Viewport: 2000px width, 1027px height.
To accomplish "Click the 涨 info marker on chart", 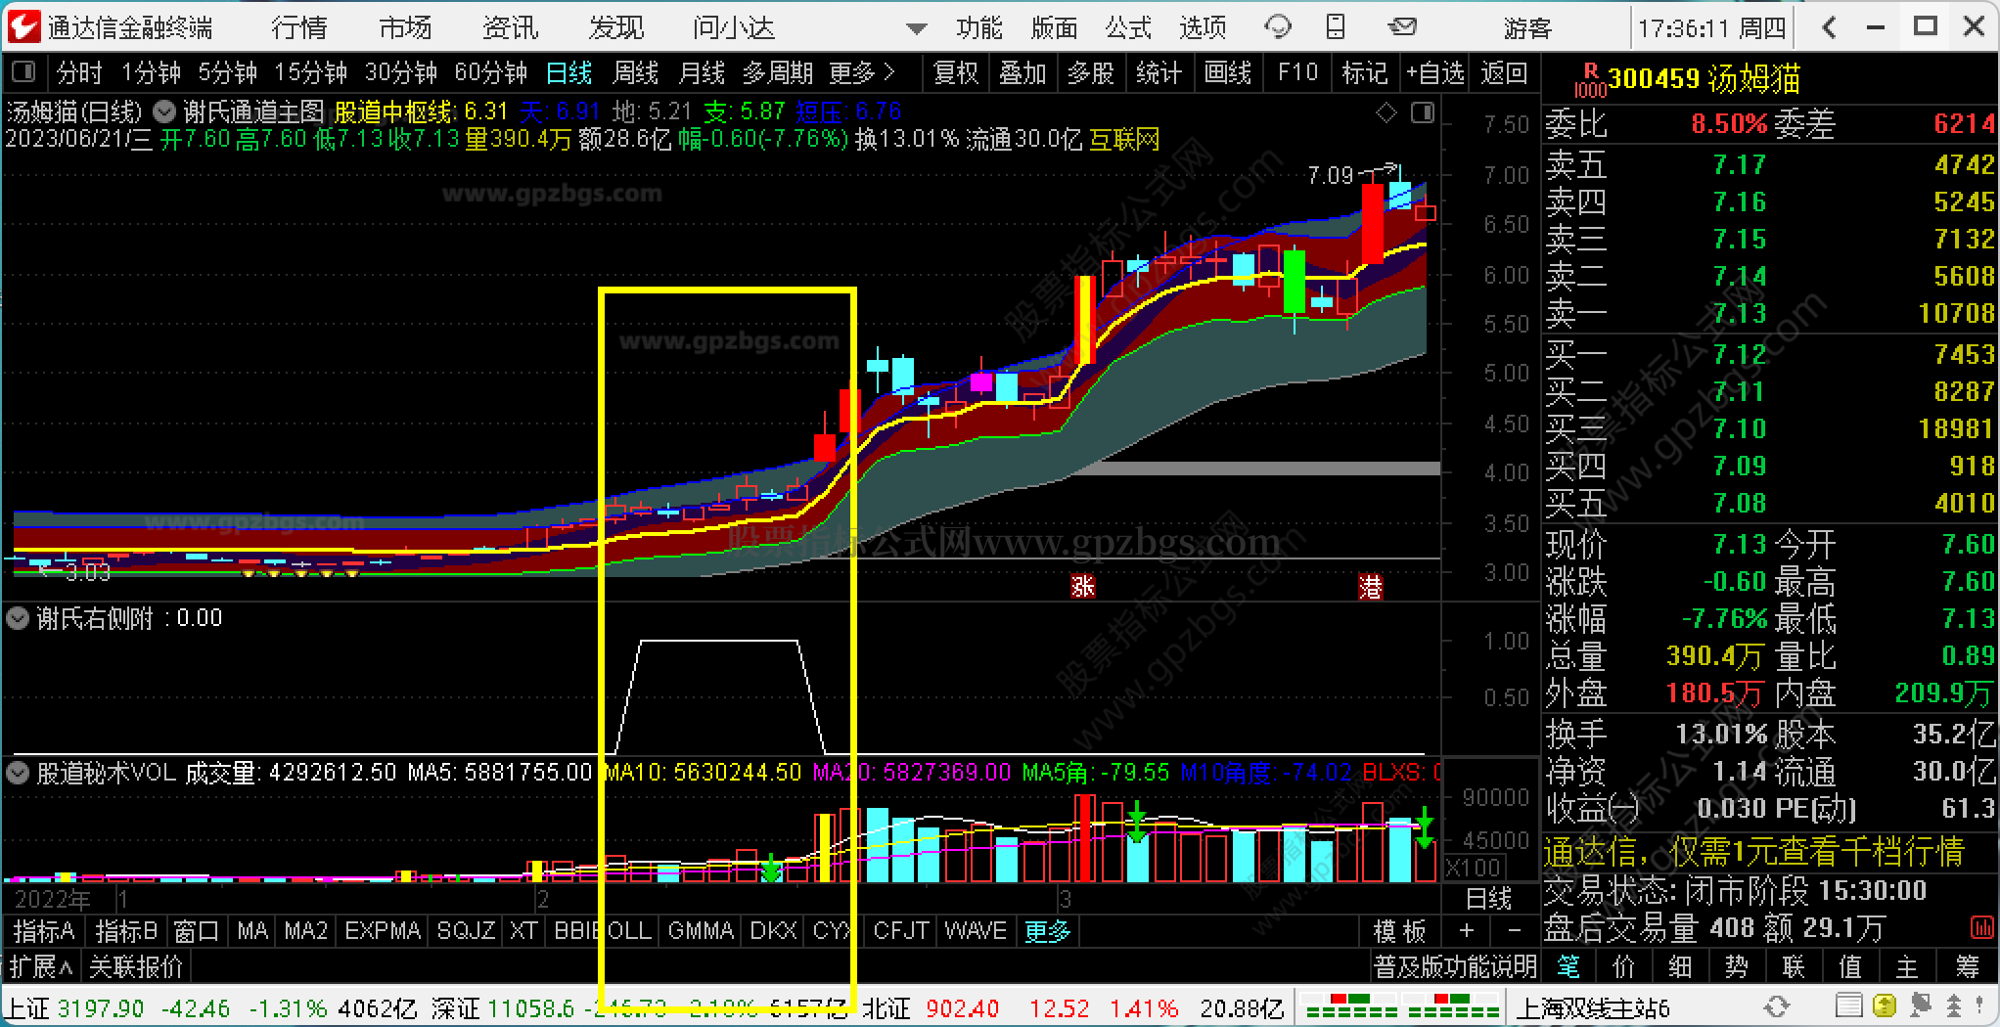I will 1082,586.
